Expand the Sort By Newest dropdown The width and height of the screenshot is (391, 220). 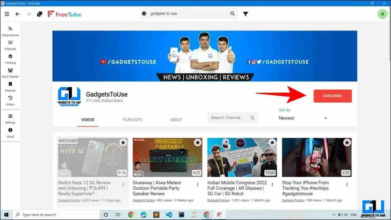pos(303,118)
